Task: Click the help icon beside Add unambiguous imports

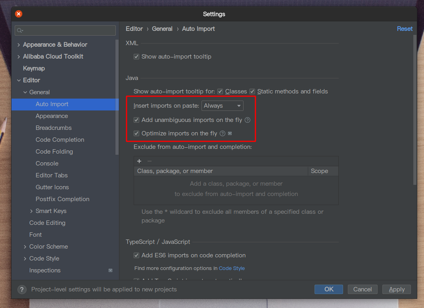Action: (x=247, y=120)
